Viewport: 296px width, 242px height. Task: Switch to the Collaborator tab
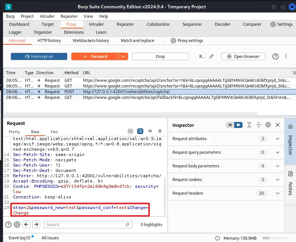[158, 24]
